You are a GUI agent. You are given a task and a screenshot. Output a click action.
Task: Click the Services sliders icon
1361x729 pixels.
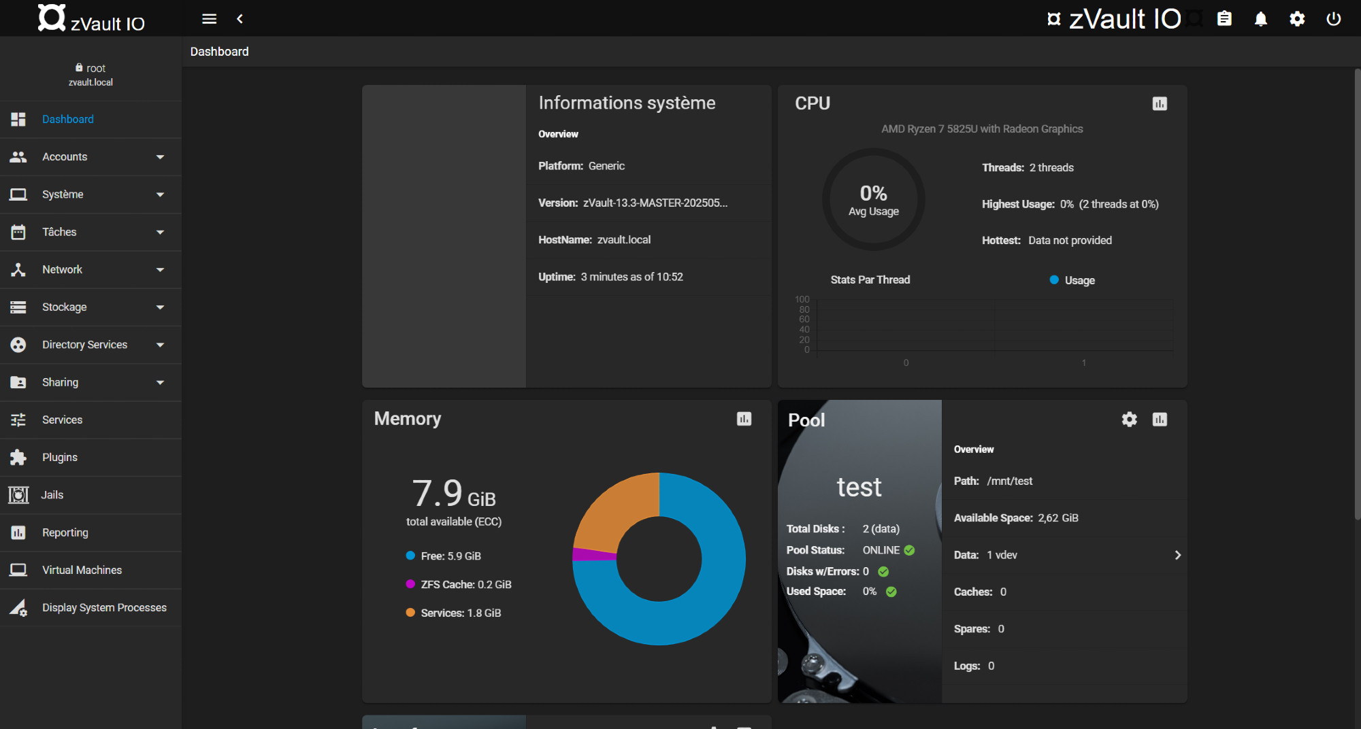pos(18,420)
